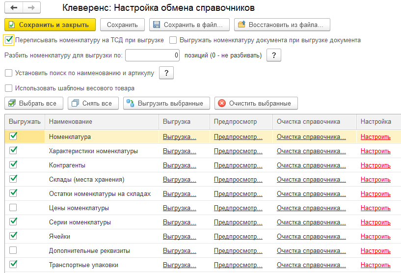
Task: Open 'Предпросмотр...' for Остатки номенклатуры на складах
Action: tap(238, 194)
